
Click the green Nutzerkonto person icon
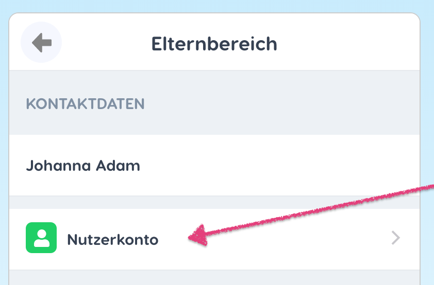click(x=41, y=238)
